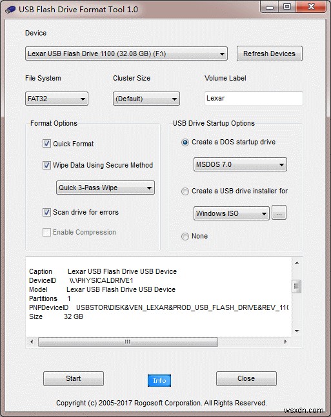Click the horizontal scroll left arrow

point(32,342)
